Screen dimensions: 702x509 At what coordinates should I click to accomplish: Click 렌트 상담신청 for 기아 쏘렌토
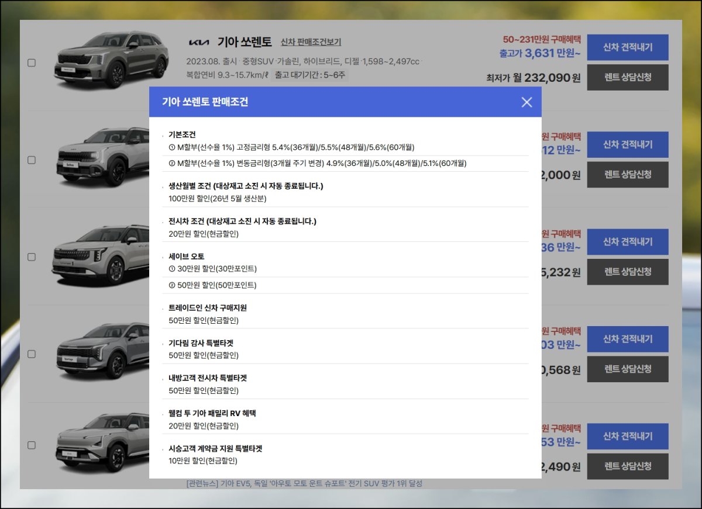click(628, 77)
